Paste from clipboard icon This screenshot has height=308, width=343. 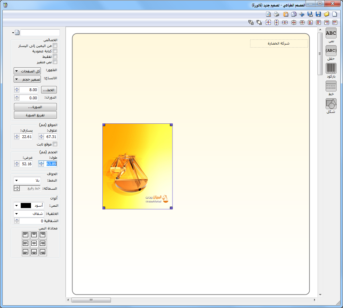[286, 14]
